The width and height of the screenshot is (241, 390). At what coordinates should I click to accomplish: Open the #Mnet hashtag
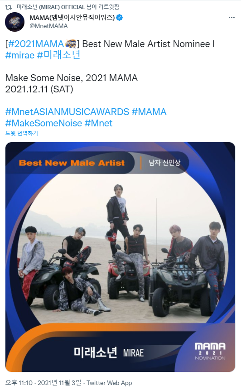click(98, 123)
